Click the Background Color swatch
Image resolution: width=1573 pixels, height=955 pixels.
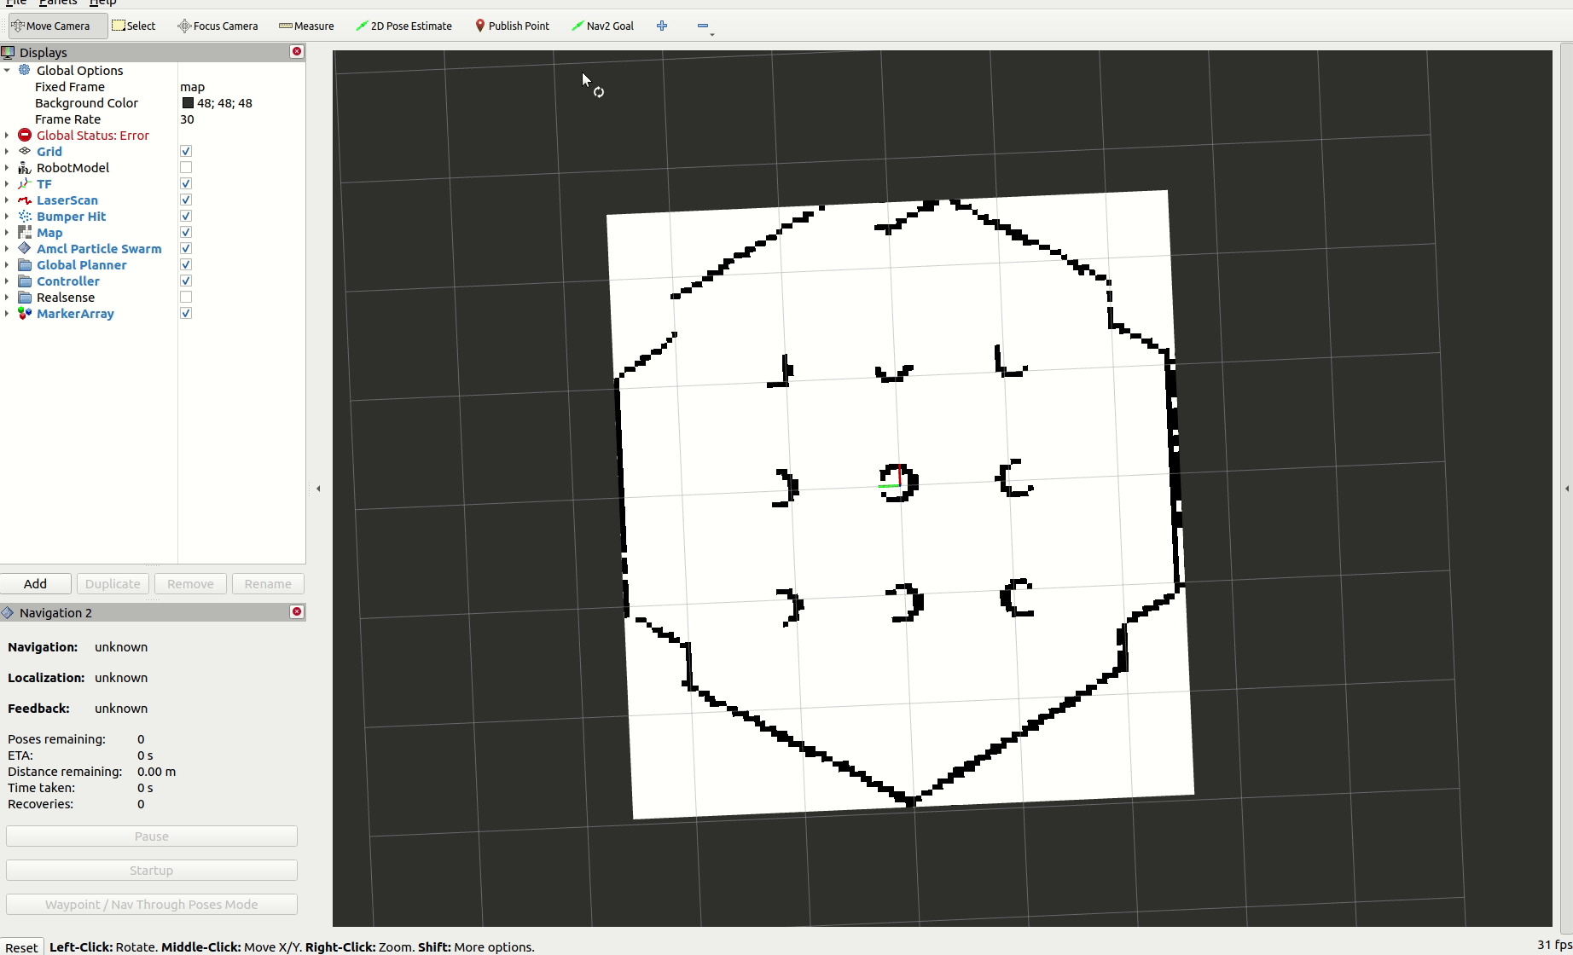pyautogui.click(x=188, y=102)
